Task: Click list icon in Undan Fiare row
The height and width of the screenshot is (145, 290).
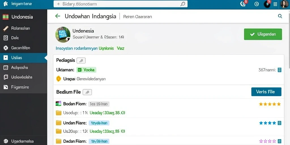Action: tap(280, 123)
